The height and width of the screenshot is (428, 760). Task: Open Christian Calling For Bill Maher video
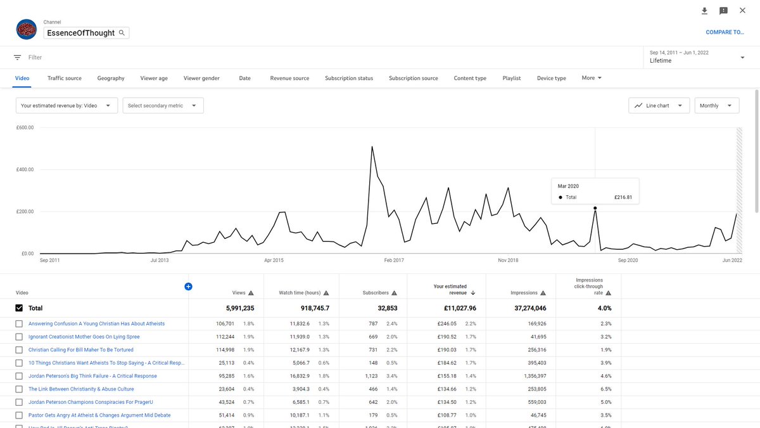click(81, 350)
